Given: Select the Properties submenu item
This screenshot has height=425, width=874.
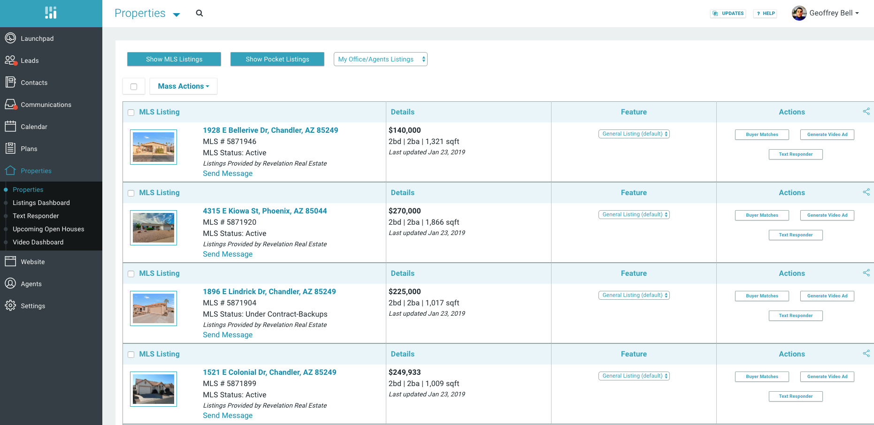Looking at the screenshot, I should click(x=28, y=190).
